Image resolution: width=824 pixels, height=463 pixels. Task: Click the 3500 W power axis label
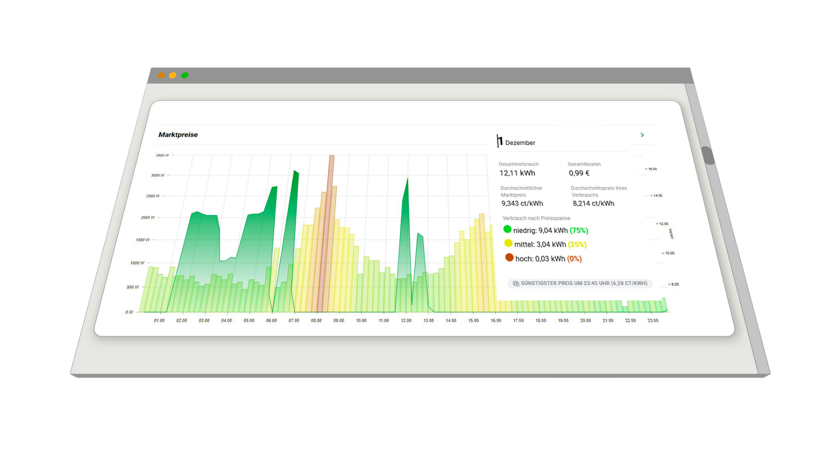162,156
